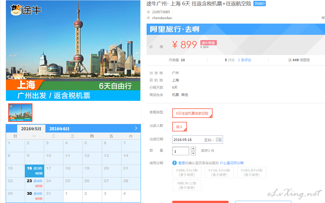This screenshot has width=325, height=203.
Task: Select May 30 date with ¥999
Action: click(x=34, y=196)
